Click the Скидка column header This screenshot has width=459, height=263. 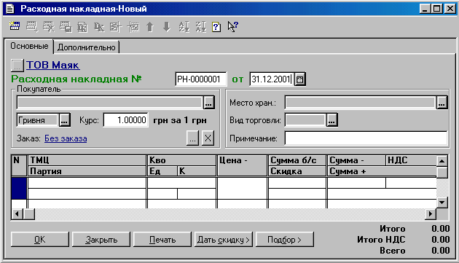point(297,171)
